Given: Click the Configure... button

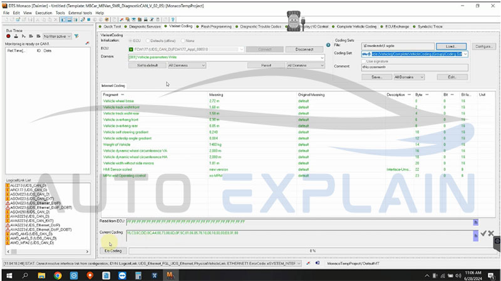Looking at the screenshot, I should click(484, 46).
